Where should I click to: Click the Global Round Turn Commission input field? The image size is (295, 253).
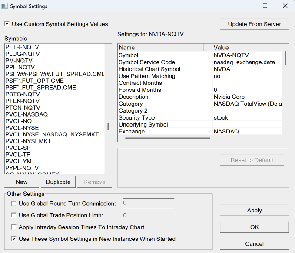click(148, 203)
